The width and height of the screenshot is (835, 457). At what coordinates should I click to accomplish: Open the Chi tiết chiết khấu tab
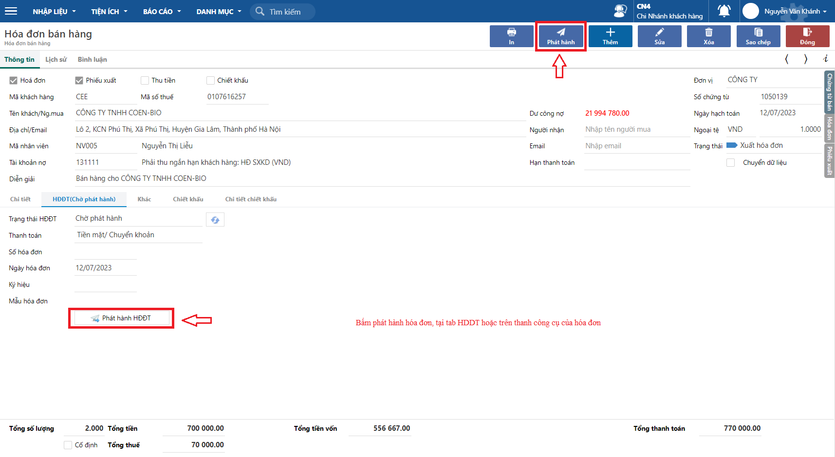point(251,199)
